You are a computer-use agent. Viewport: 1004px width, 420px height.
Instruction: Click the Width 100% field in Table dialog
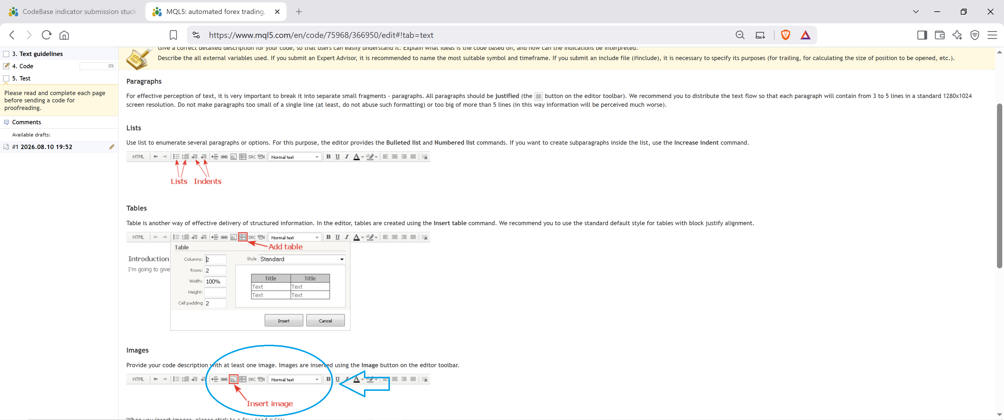coord(215,281)
